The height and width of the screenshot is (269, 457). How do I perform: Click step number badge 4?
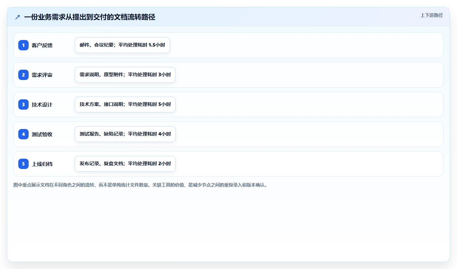pos(23,134)
